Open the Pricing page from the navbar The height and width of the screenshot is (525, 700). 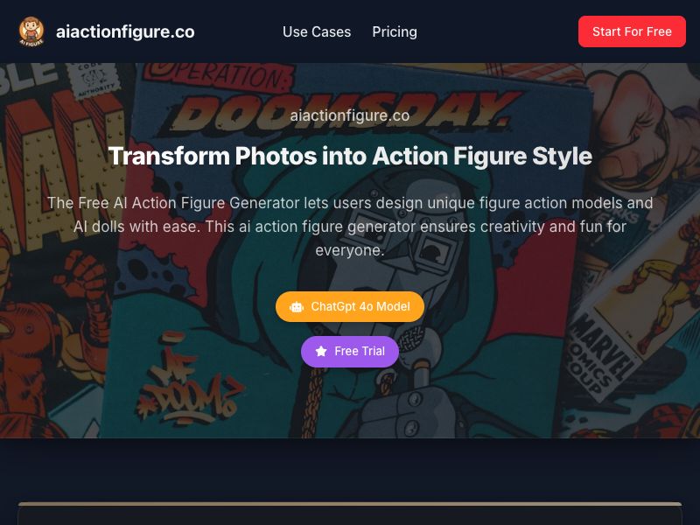tap(395, 31)
